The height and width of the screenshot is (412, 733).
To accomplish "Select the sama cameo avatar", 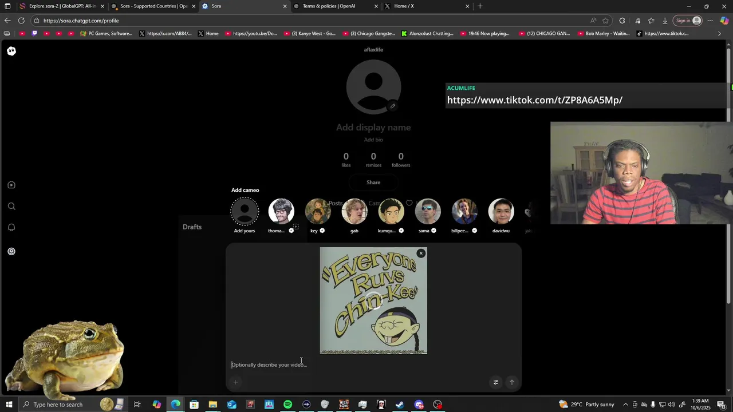I will click(x=428, y=212).
